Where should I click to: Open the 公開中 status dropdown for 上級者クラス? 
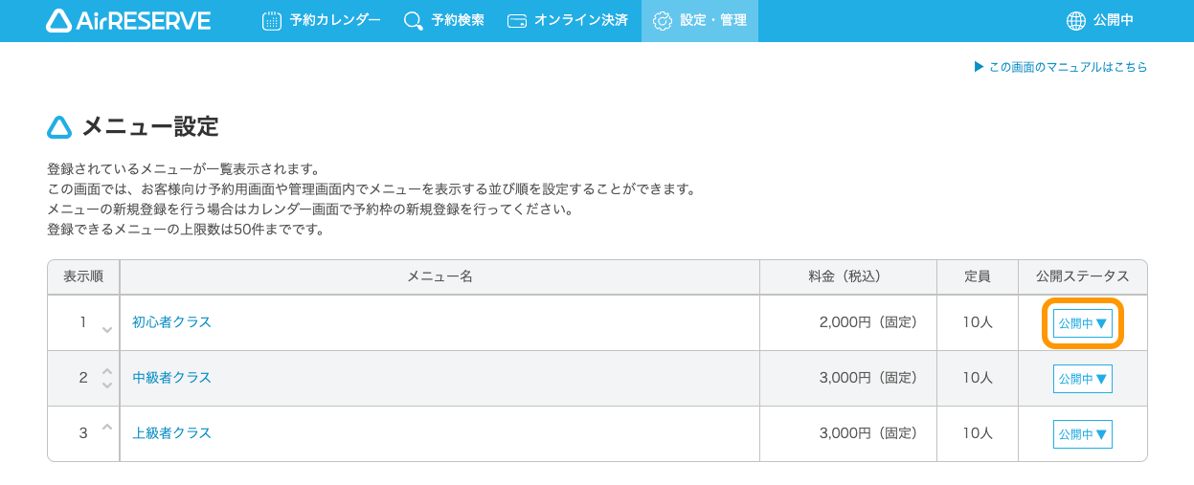point(1082,434)
